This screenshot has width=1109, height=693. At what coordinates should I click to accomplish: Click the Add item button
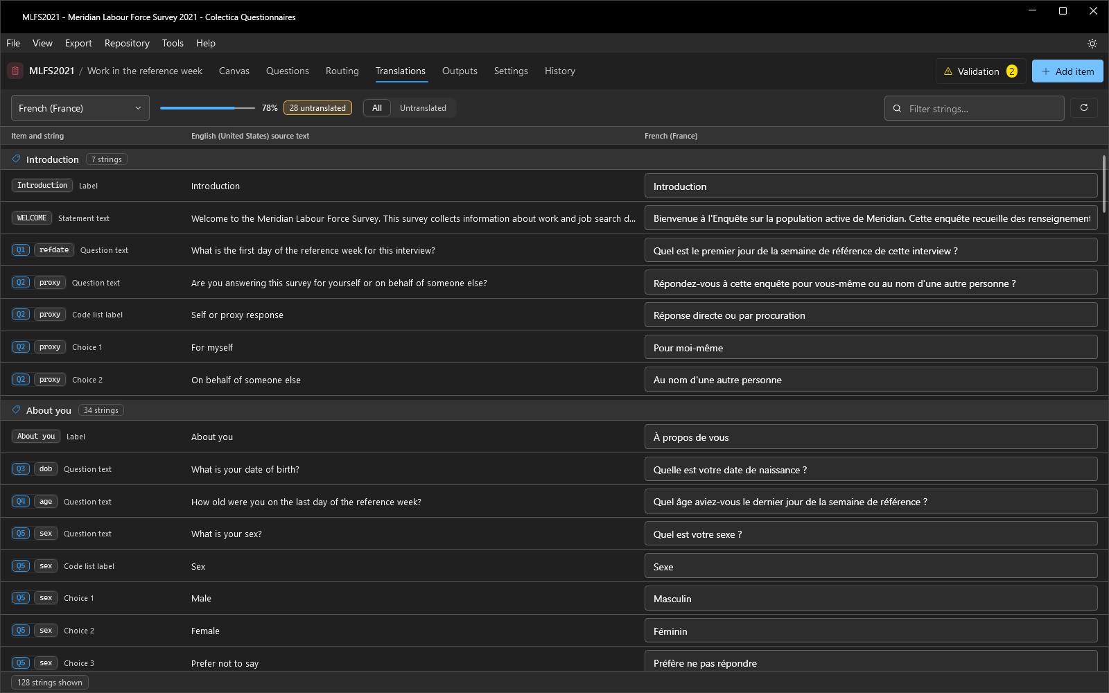click(1067, 71)
